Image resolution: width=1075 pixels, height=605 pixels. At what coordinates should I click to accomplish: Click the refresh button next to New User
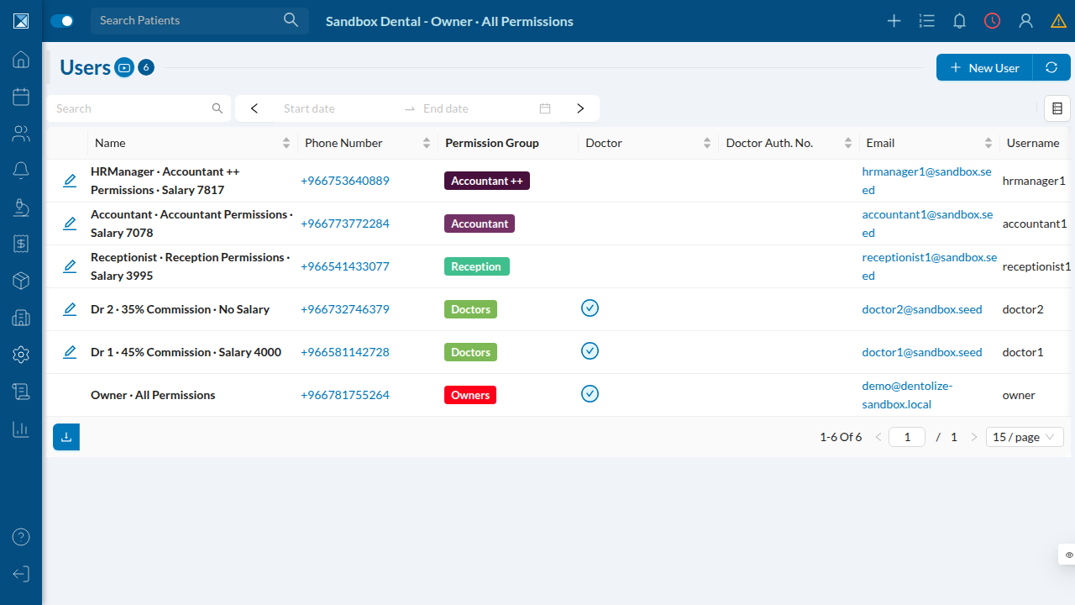click(x=1051, y=68)
